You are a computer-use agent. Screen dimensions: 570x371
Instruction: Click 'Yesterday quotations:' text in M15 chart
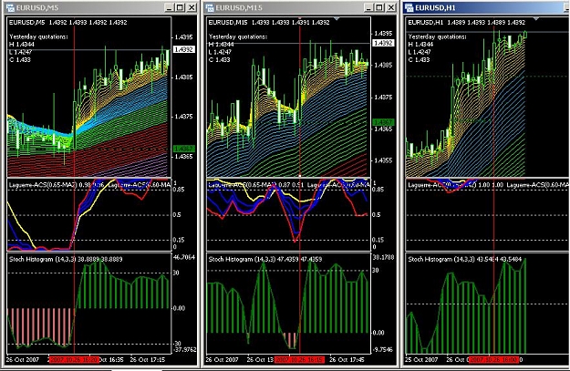238,36
